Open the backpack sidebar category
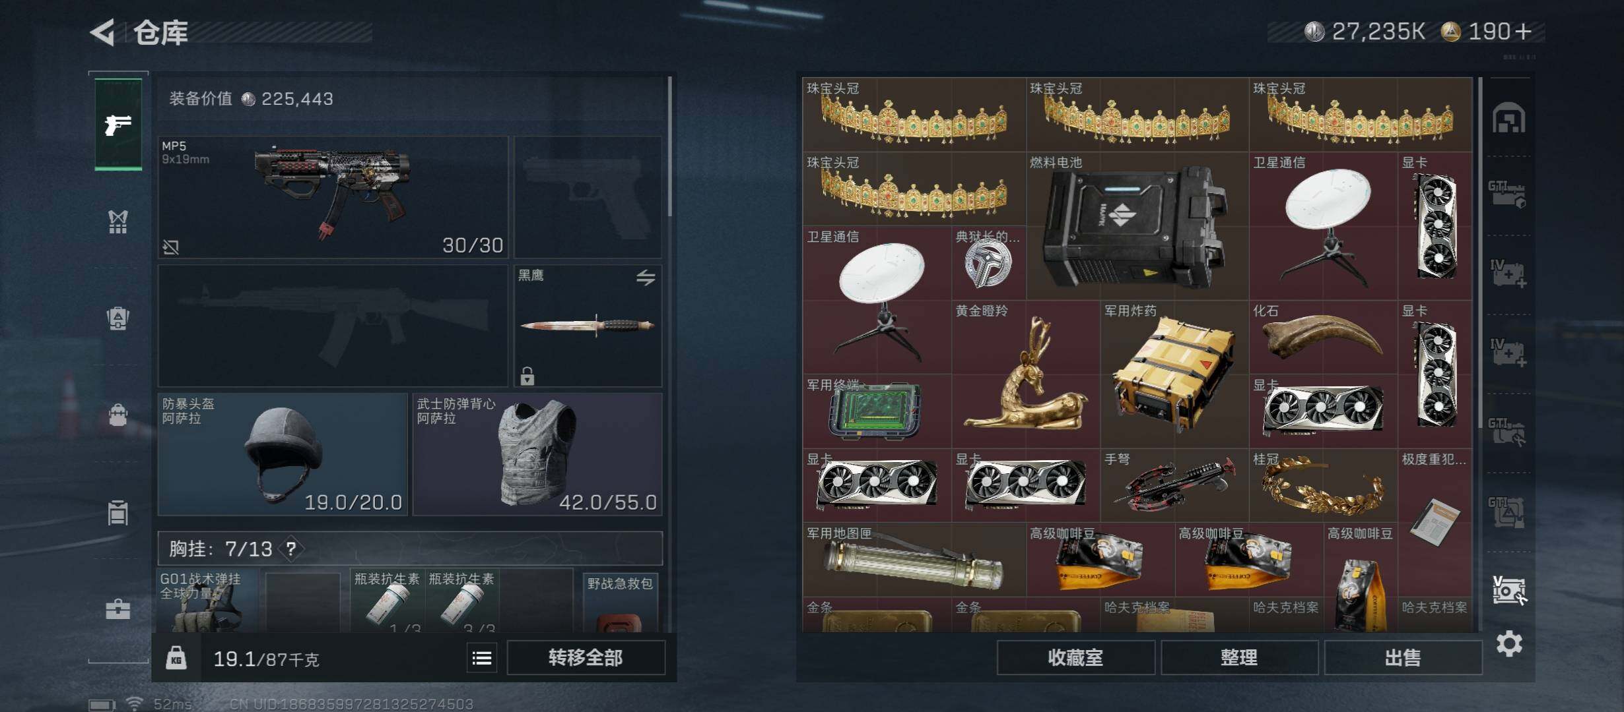Screen dimensions: 1624x712 point(118,415)
